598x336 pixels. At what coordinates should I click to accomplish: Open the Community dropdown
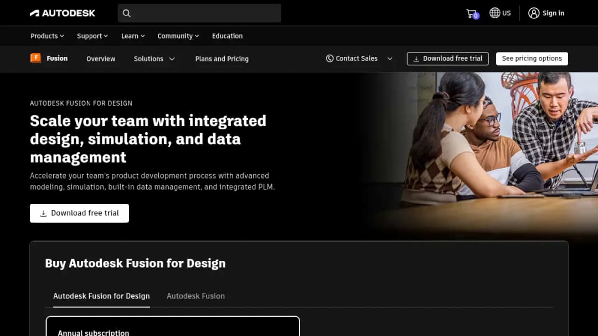(x=178, y=36)
